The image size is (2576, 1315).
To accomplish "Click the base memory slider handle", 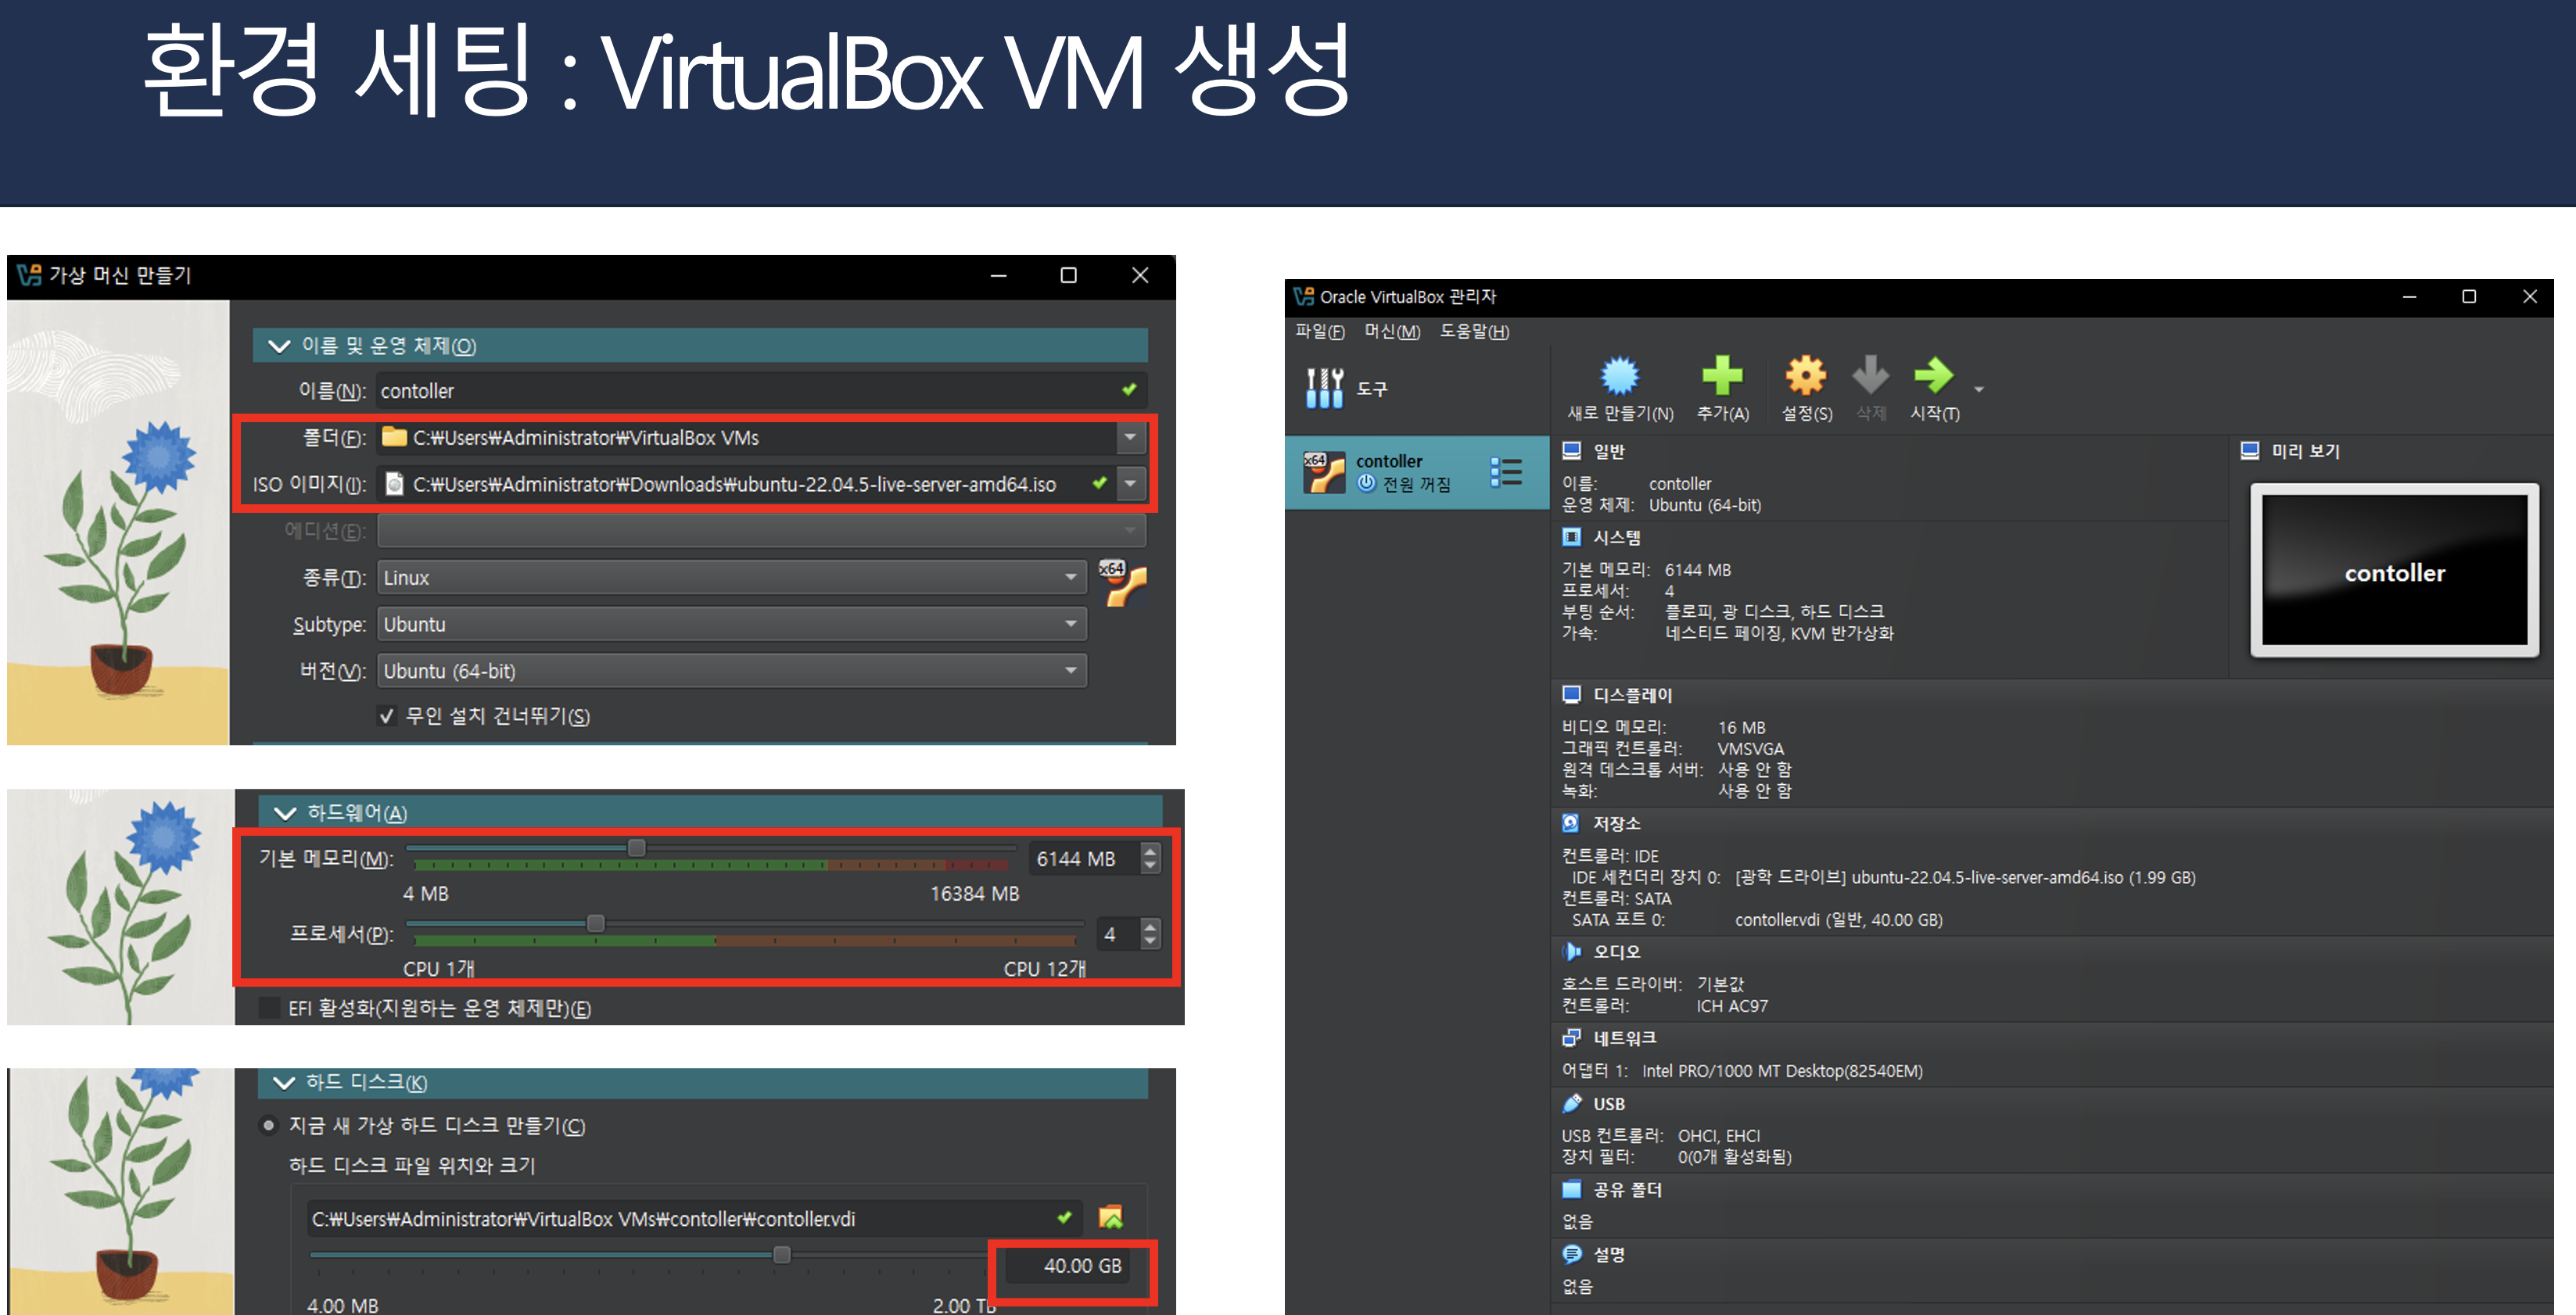I will (636, 848).
